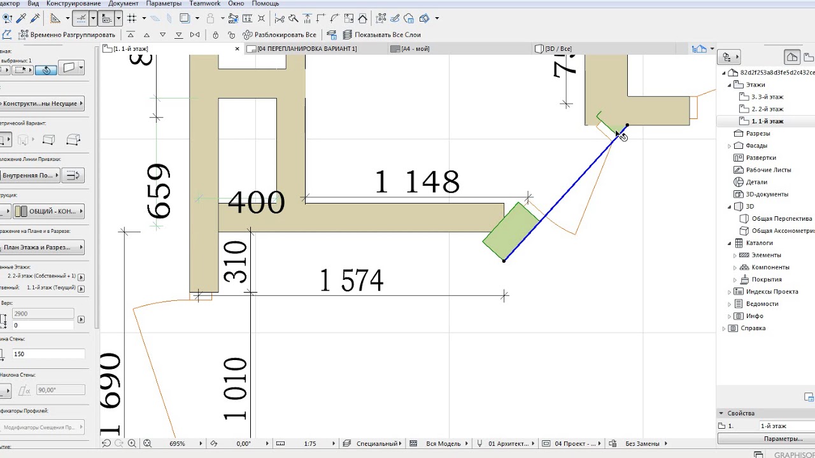Open grid snap dropdown arrow
Image resolution: width=815 pixels, height=458 pixels.
point(144,18)
